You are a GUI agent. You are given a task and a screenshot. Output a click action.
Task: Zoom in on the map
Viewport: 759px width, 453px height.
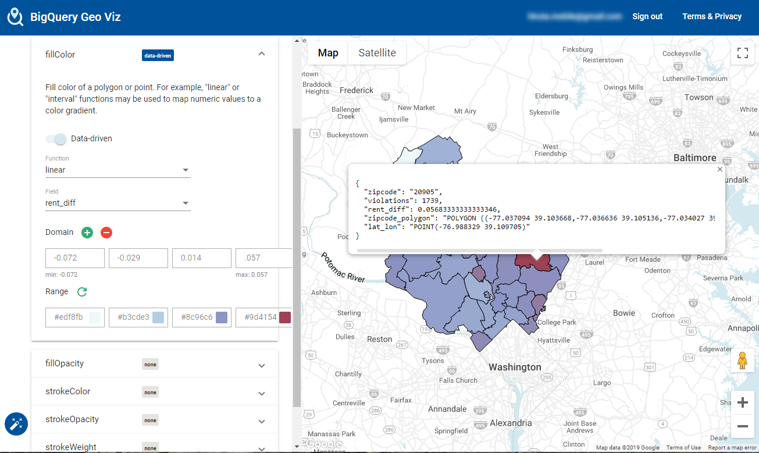click(x=742, y=402)
